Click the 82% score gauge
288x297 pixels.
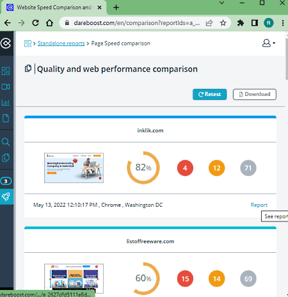143,168
